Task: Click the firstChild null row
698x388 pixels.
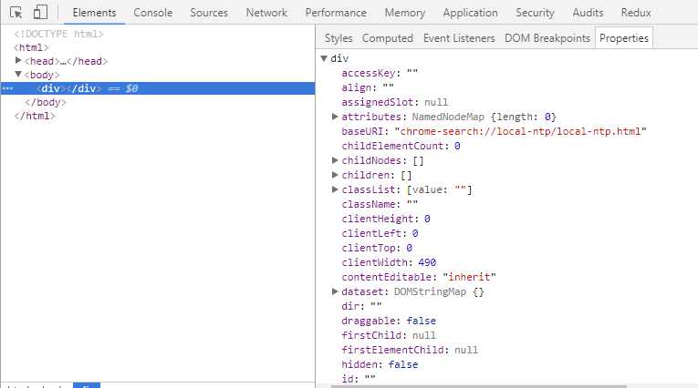Action: tap(389, 335)
